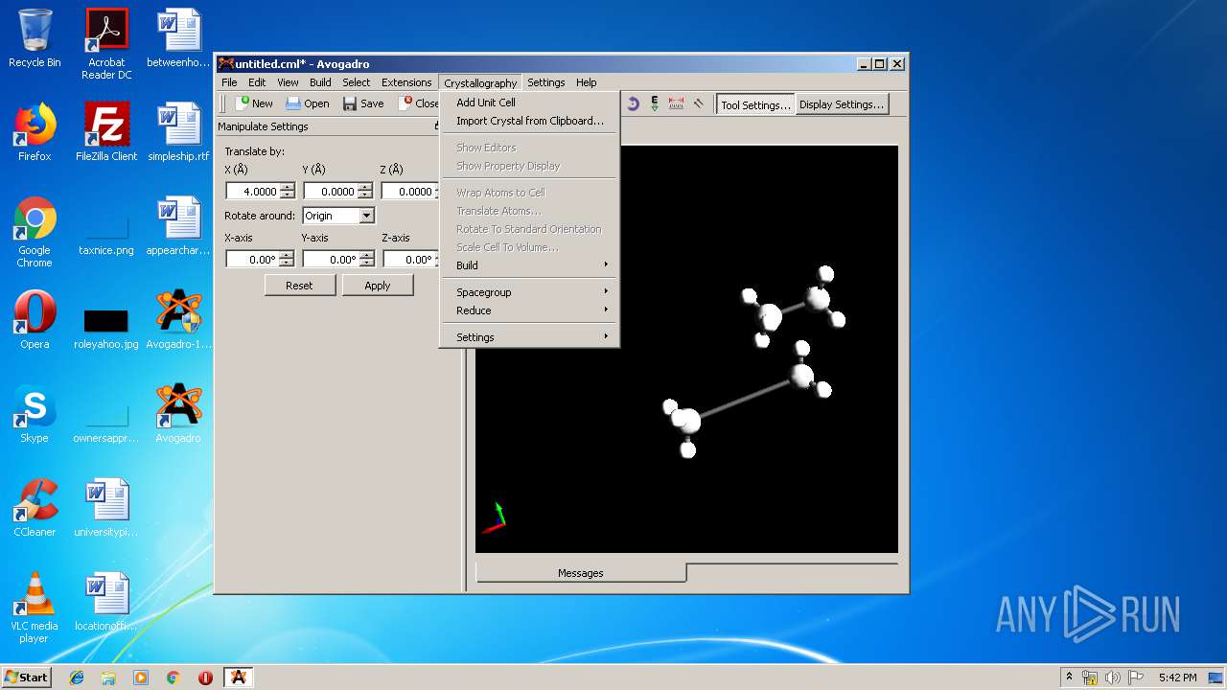Launch Avogadro from the taskbar
This screenshot has height=690, width=1227.
pyautogui.click(x=238, y=678)
